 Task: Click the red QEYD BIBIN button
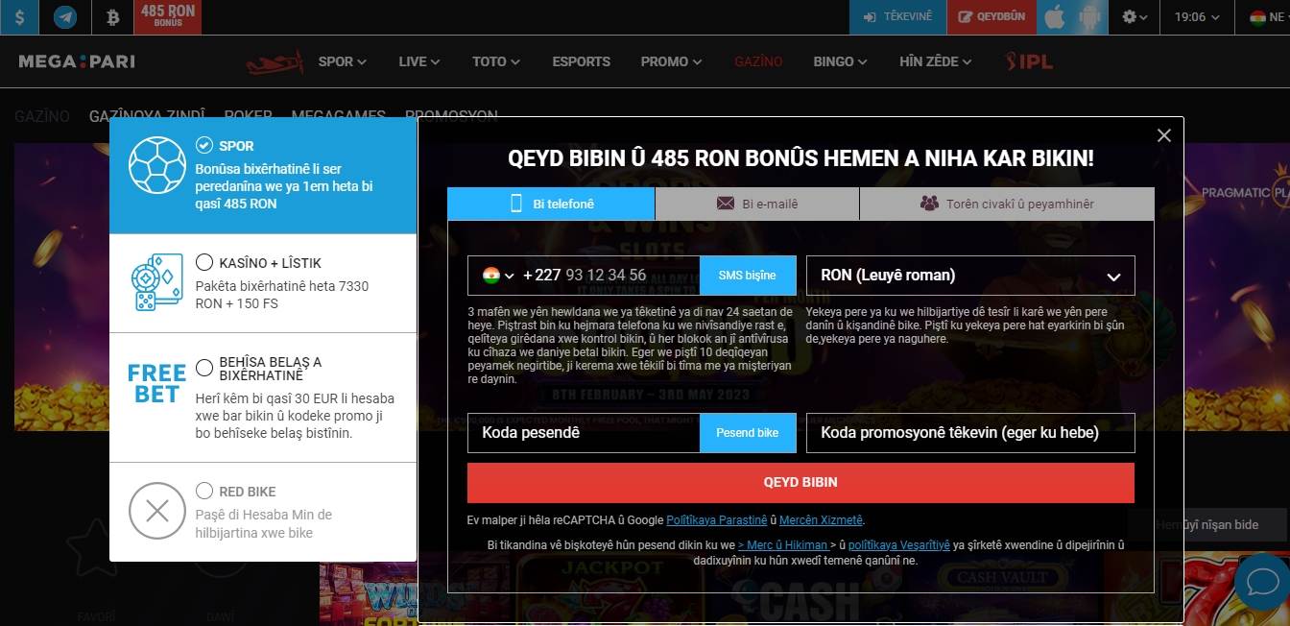coord(800,483)
